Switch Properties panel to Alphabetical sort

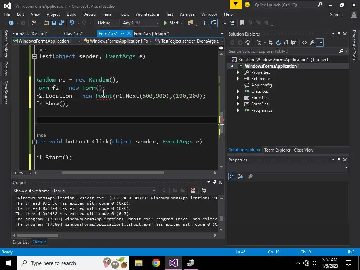(x=240, y=176)
